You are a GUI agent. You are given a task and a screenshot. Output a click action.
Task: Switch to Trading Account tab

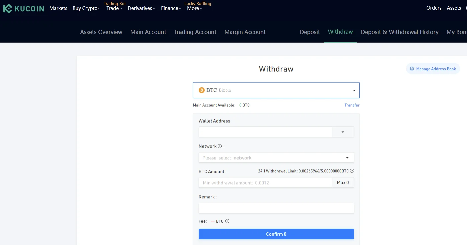click(x=195, y=32)
